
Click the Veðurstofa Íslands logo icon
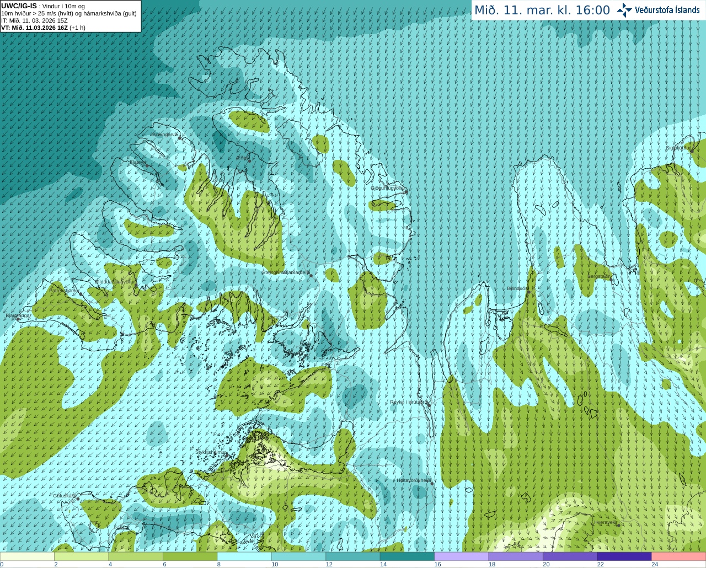(x=624, y=10)
